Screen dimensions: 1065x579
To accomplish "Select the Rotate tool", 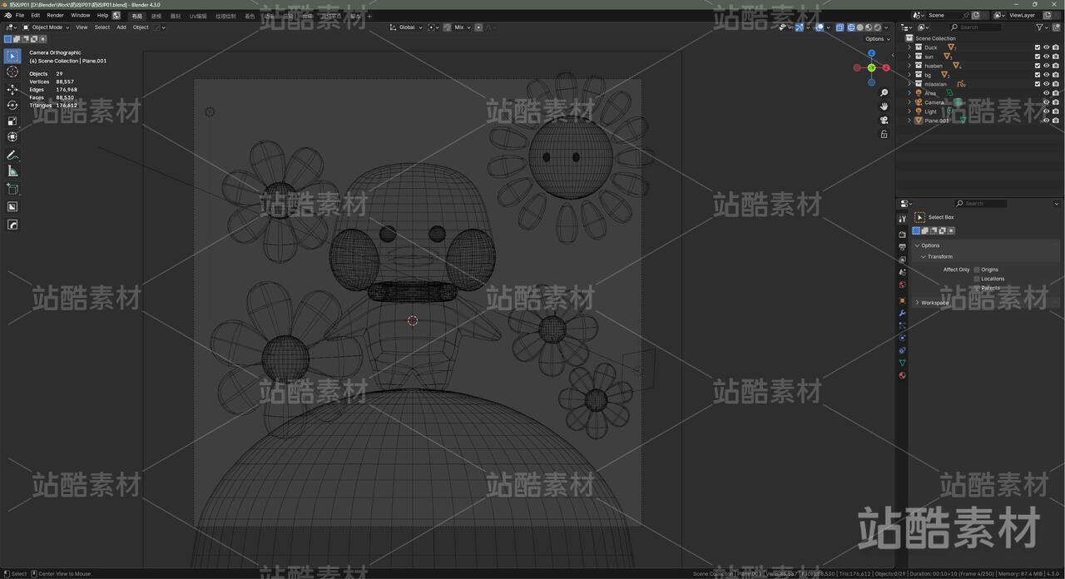I will (12, 105).
